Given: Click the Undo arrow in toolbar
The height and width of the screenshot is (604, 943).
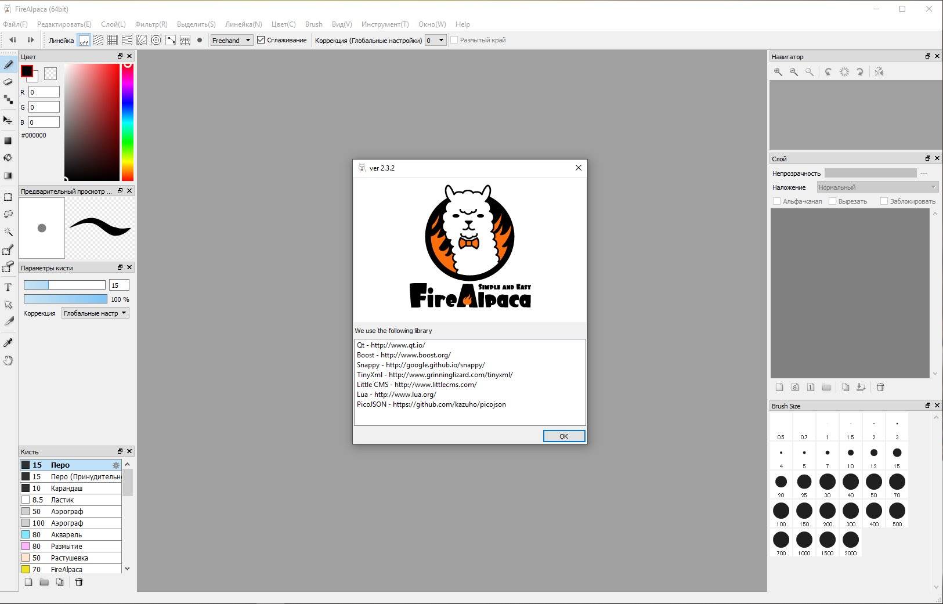Looking at the screenshot, I should [12, 40].
